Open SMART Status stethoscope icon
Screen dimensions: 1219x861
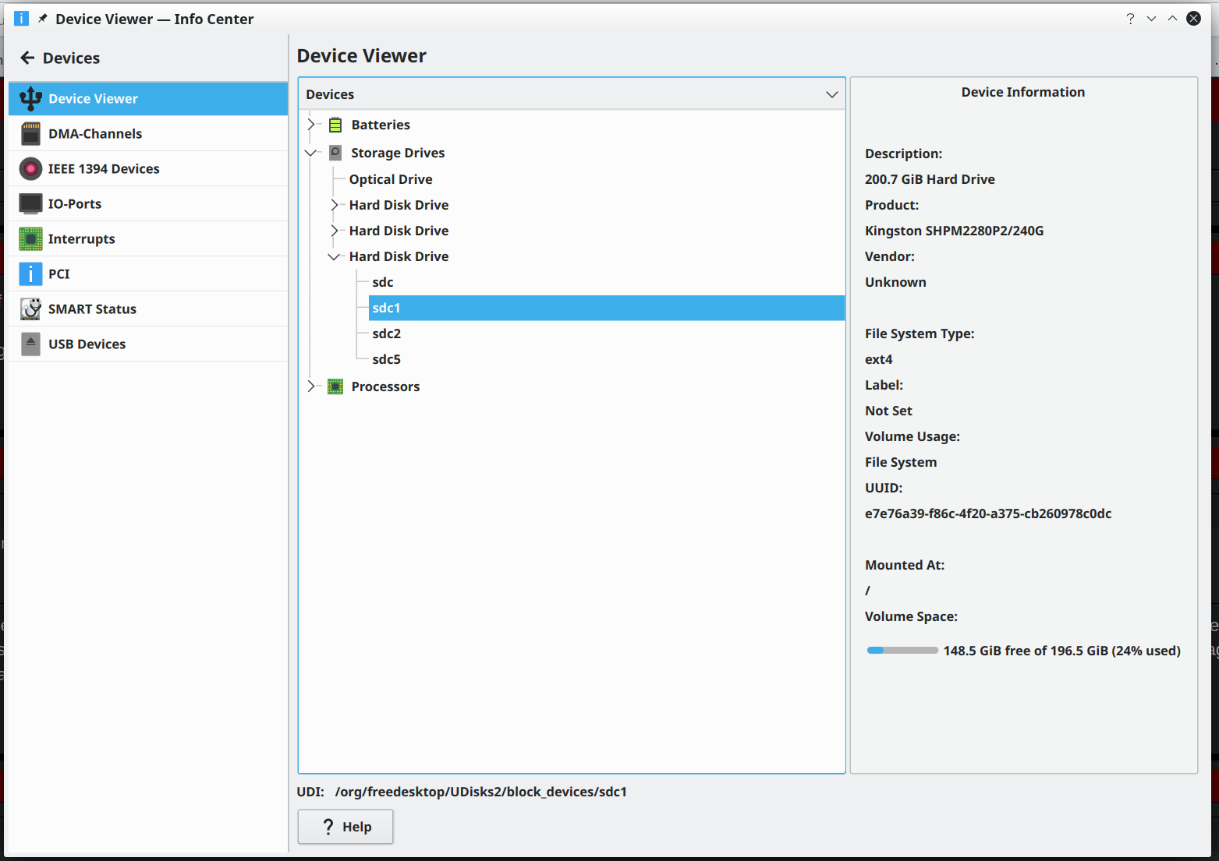[x=30, y=309]
